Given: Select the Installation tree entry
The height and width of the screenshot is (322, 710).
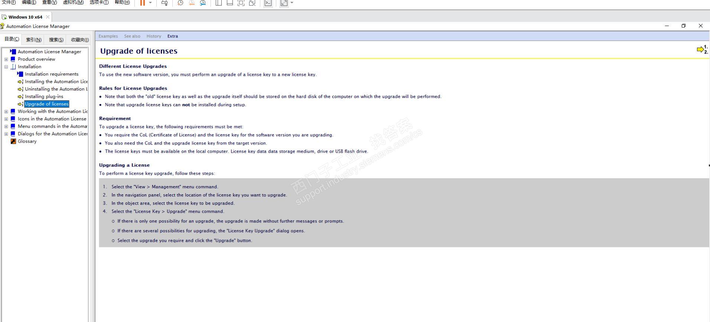Looking at the screenshot, I should coord(29,66).
